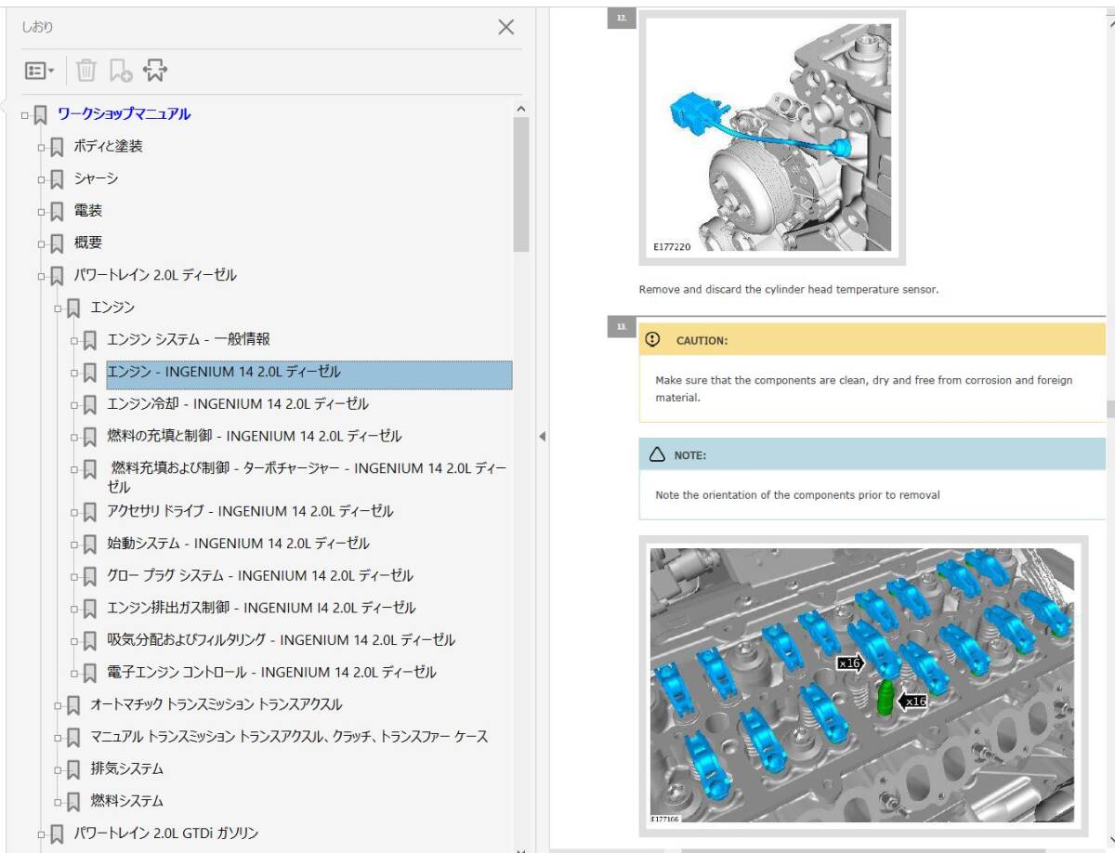
Task: Close the しおり bookmarks panel
Action: tap(505, 27)
